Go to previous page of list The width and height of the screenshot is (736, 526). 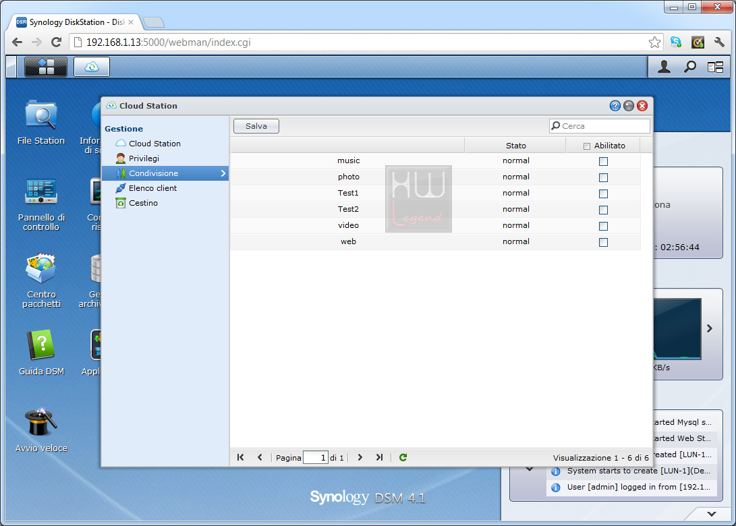tap(260, 457)
